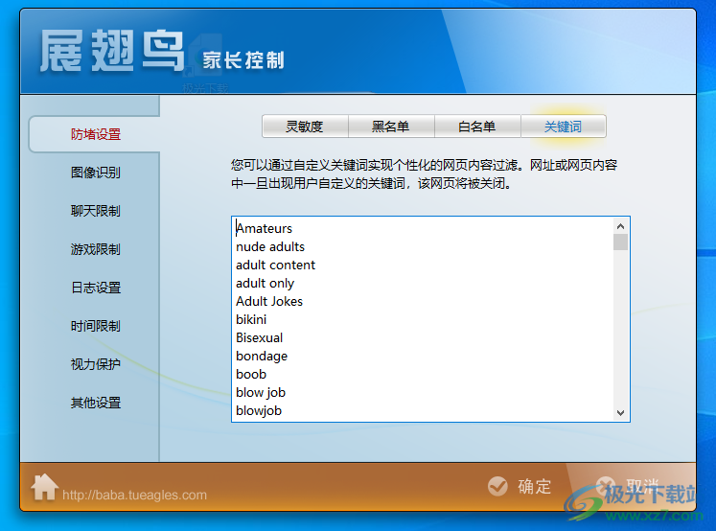Open 日志设置 section
Image resolution: width=716 pixels, height=531 pixels.
95,288
